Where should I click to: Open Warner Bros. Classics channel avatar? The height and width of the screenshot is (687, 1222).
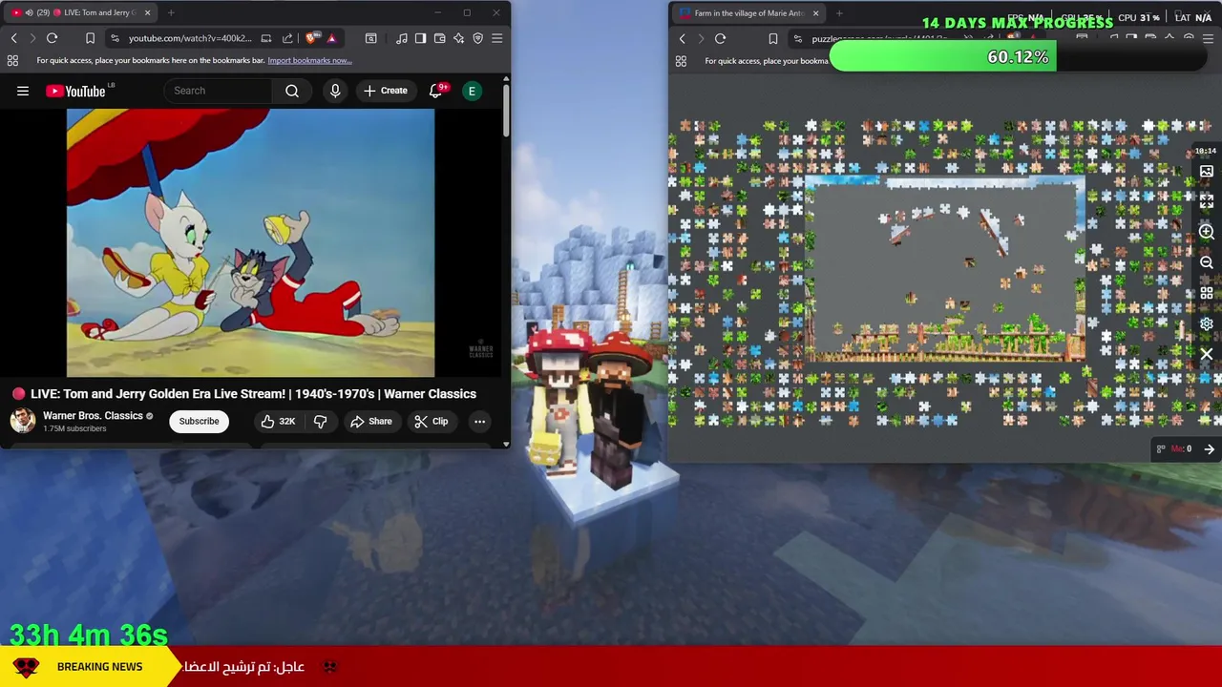(23, 421)
